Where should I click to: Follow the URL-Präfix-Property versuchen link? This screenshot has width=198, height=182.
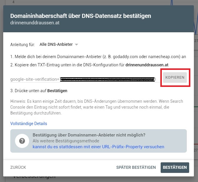tap(98, 147)
